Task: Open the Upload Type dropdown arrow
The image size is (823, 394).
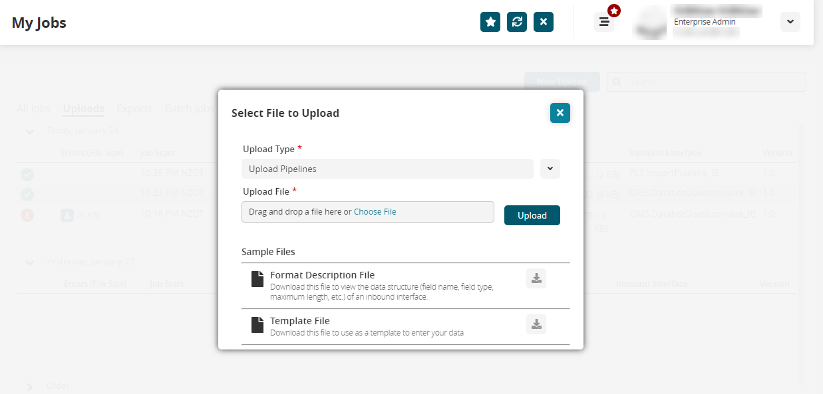Action: (550, 169)
